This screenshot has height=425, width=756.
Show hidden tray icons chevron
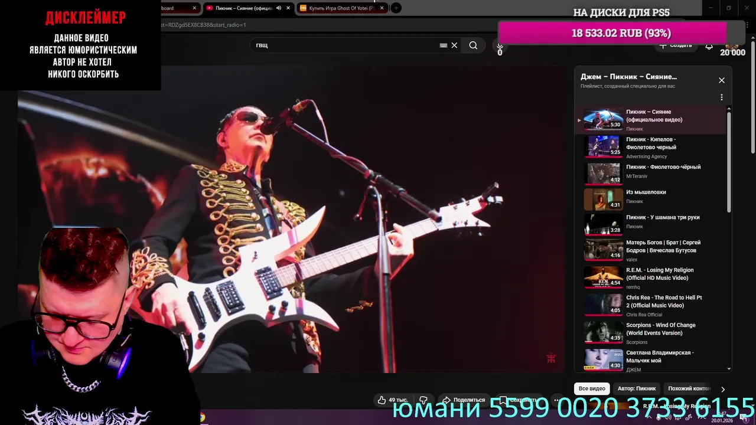coord(648,417)
